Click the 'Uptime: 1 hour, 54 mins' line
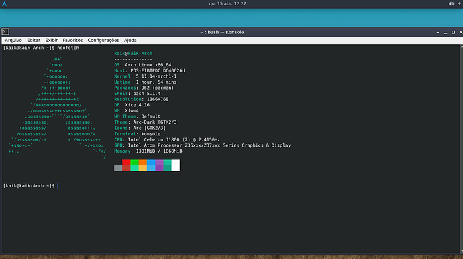Screen dimensions: 463x259 point(146,82)
